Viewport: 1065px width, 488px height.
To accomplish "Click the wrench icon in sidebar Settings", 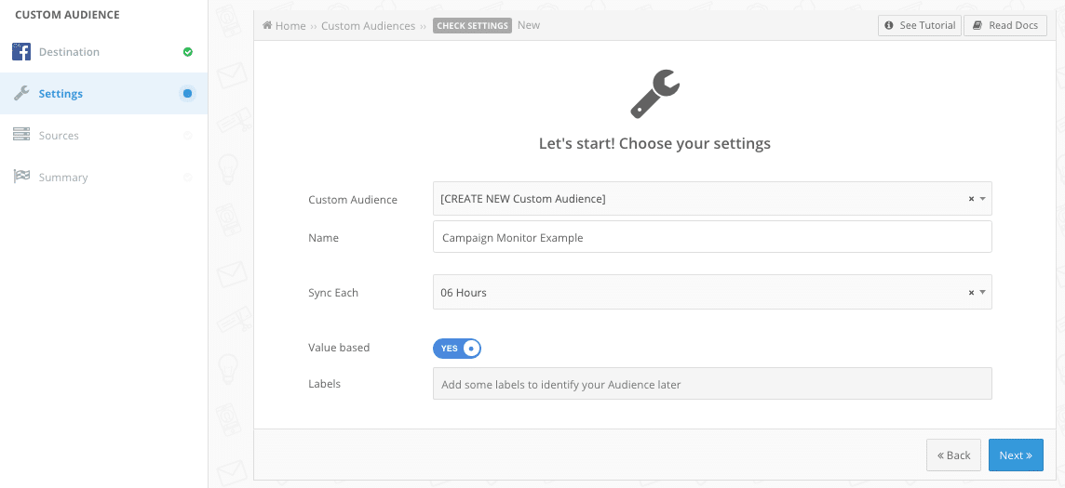I will point(21,94).
